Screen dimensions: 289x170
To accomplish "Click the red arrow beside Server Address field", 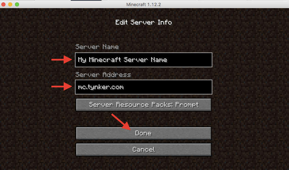I will coord(62,87).
